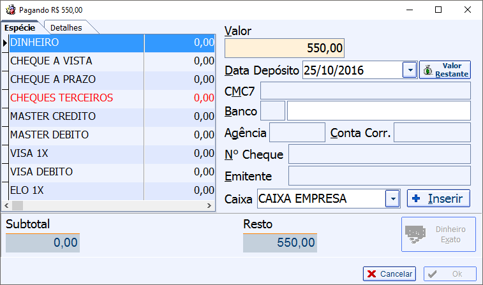Click the right arrow of the horizontal scrollbar
Viewport: 483px width, 285px height.
click(209, 205)
